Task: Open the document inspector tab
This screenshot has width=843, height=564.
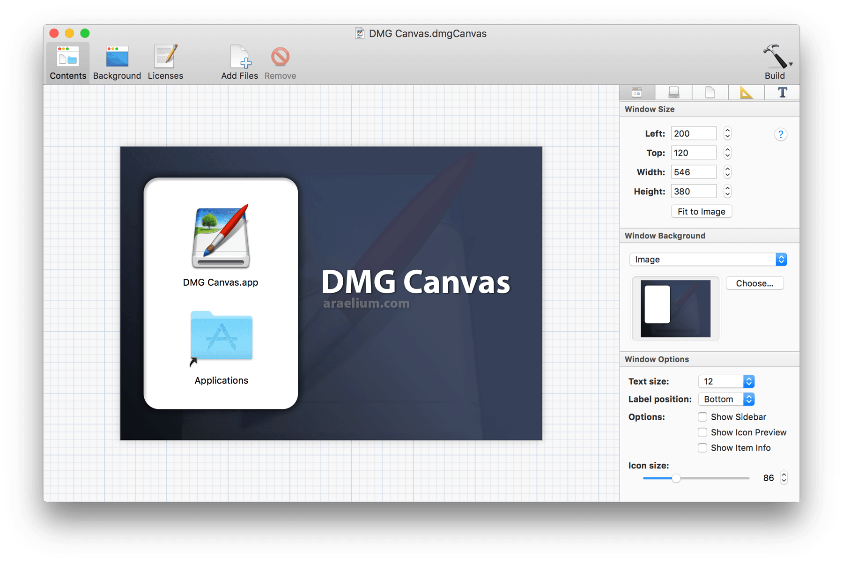Action: coord(710,92)
